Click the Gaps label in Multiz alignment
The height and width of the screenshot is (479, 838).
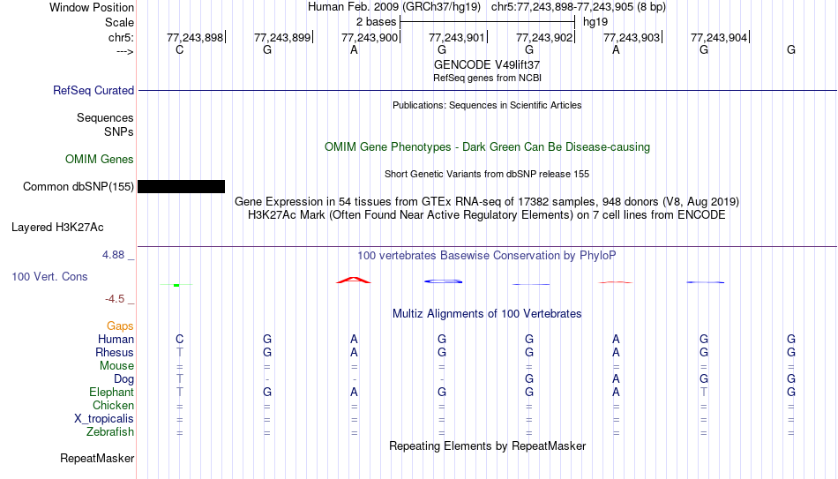click(x=120, y=326)
